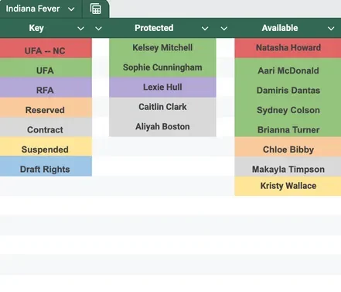The height and width of the screenshot is (292, 341).
Task: Click the Kelsey Mitchell cell
Action: 162,48
